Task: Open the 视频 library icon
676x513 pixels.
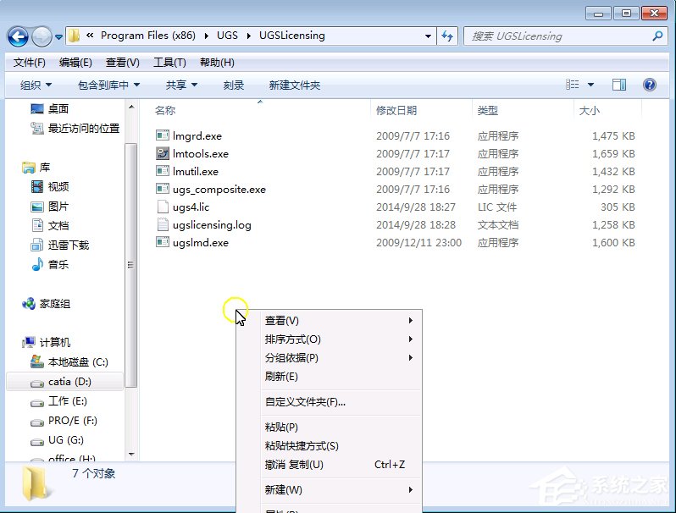Action: click(x=37, y=186)
